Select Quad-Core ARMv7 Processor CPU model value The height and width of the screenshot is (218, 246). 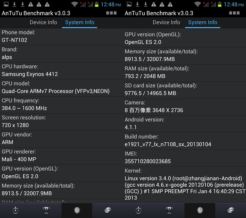[x=56, y=91]
